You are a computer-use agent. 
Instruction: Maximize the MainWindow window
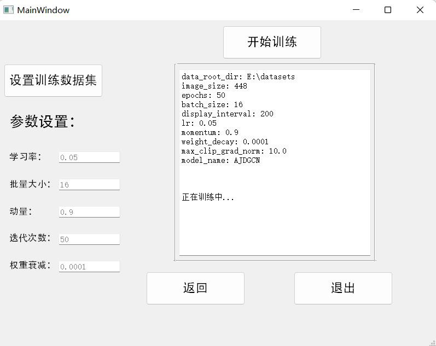[x=388, y=10]
